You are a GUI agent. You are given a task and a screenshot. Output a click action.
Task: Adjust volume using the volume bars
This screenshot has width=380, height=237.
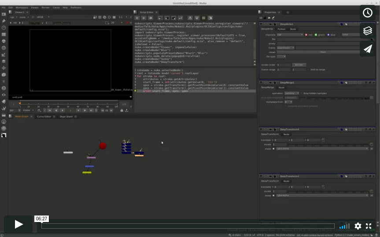coord(344,226)
